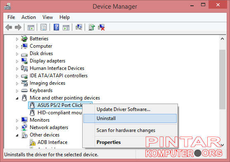Image resolution: width=230 pixels, height=162 pixels.
Task: Expand the IDE ATA/ATAPI controllers node
Action: tap(17, 76)
